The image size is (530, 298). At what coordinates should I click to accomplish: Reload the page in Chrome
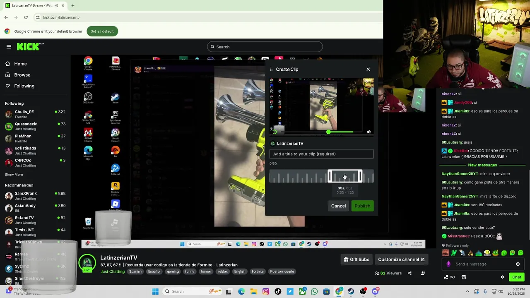(x=26, y=17)
